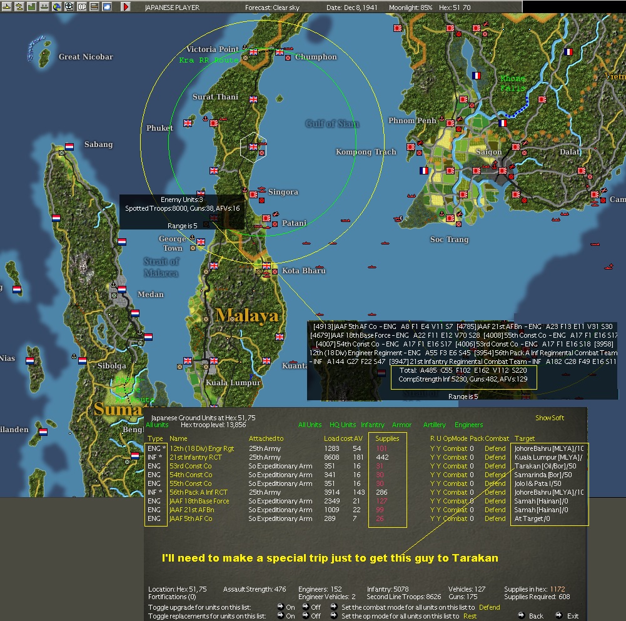Screen dimensions: 626x621
Task: Select the Dutch flag near Nias island
Action: pos(30,361)
